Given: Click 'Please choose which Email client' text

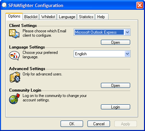Looking at the screenshot, I should (x=44, y=33).
